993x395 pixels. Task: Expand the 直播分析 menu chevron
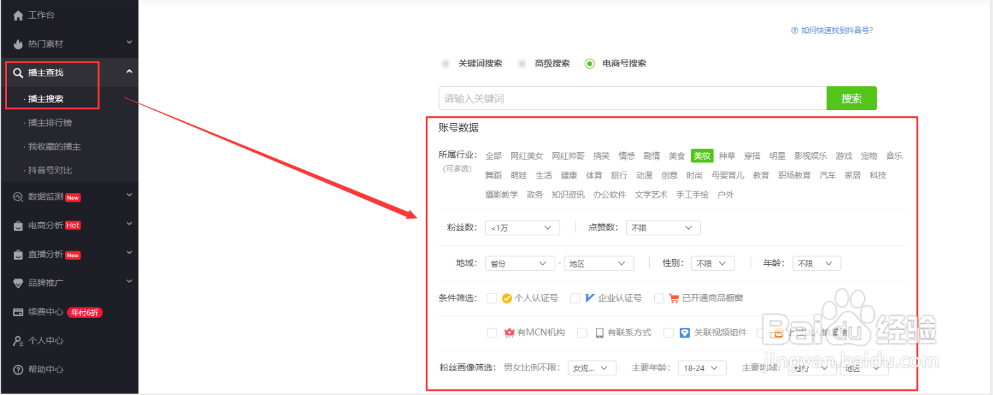click(x=129, y=254)
